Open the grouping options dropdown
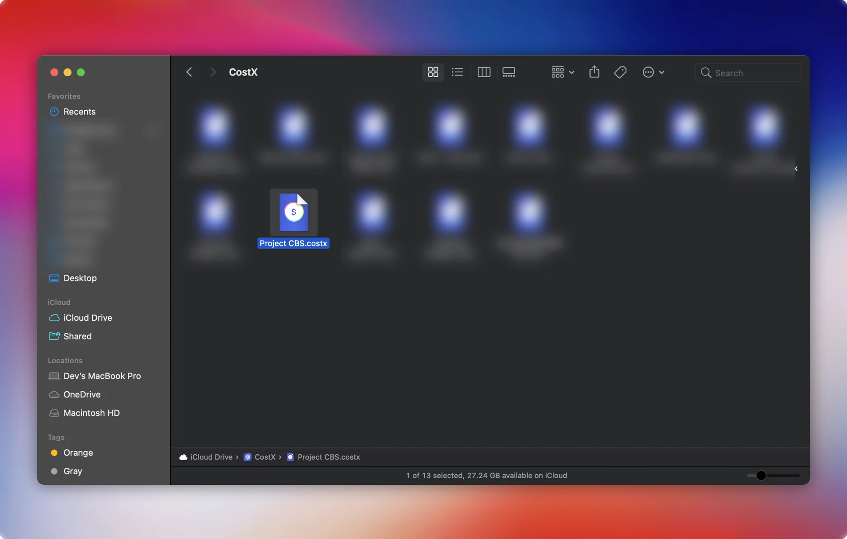This screenshot has width=847, height=539. click(x=562, y=72)
